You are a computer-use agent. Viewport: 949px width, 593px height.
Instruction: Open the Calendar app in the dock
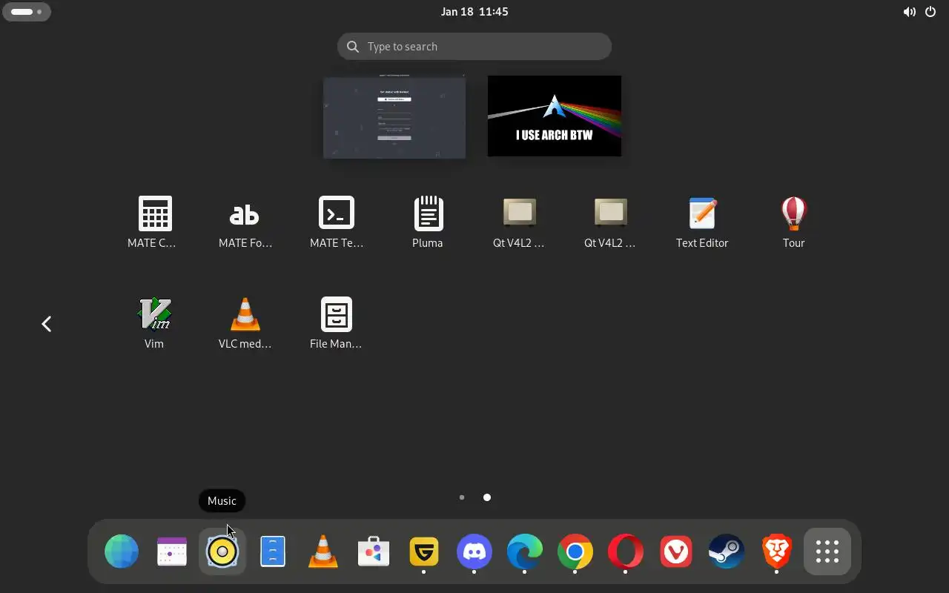point(172,551)
